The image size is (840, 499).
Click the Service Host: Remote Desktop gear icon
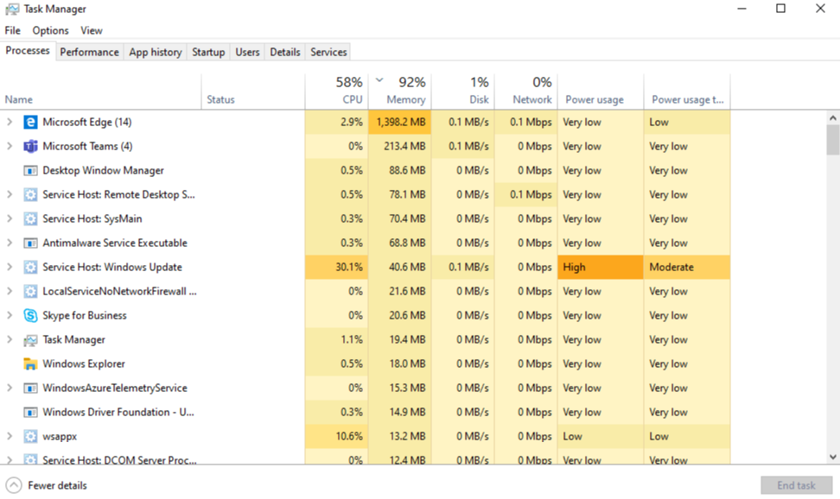tap(30, 194)
